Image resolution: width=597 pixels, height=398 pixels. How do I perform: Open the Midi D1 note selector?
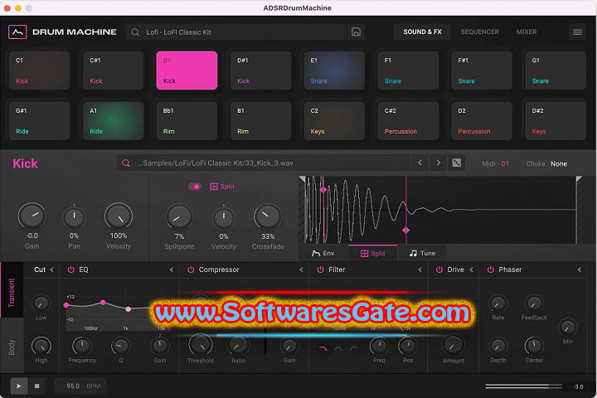pyautogui.click(x=505, y=164)
